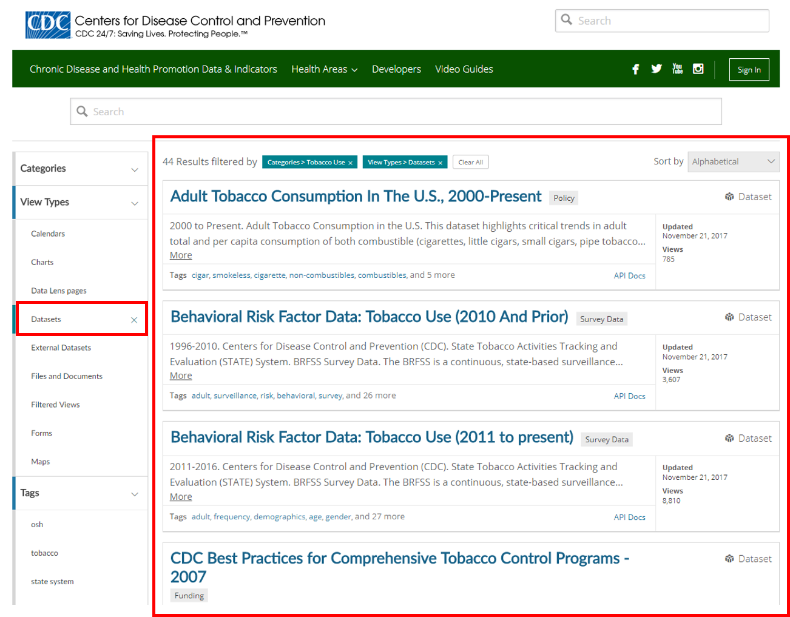Open Behavioral Risk Factor Data: Tobacco Use (2011 to present)
The image size is (790, 617).
[372, 437]
